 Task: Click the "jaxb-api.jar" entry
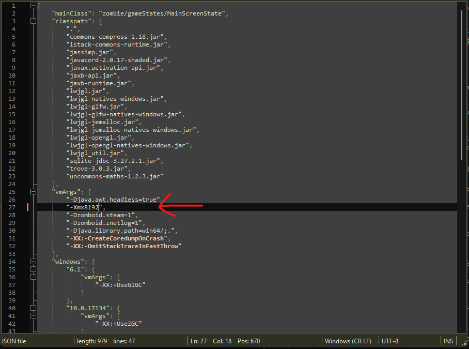(x=91, y=75)
